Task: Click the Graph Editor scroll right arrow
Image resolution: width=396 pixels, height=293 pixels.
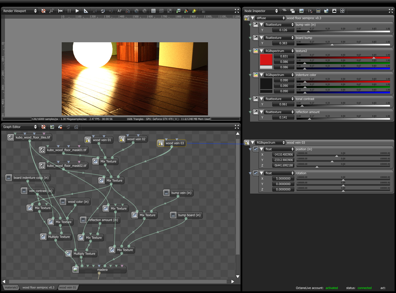Action: coord(233,282)
